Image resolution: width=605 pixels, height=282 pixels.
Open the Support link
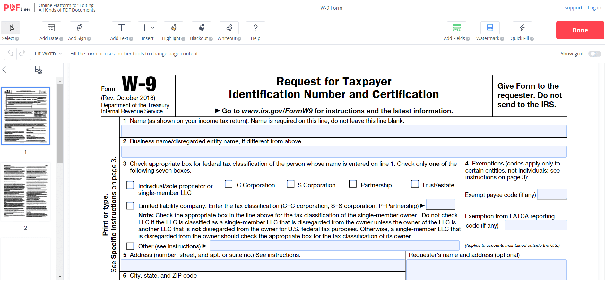coord(573,8)
